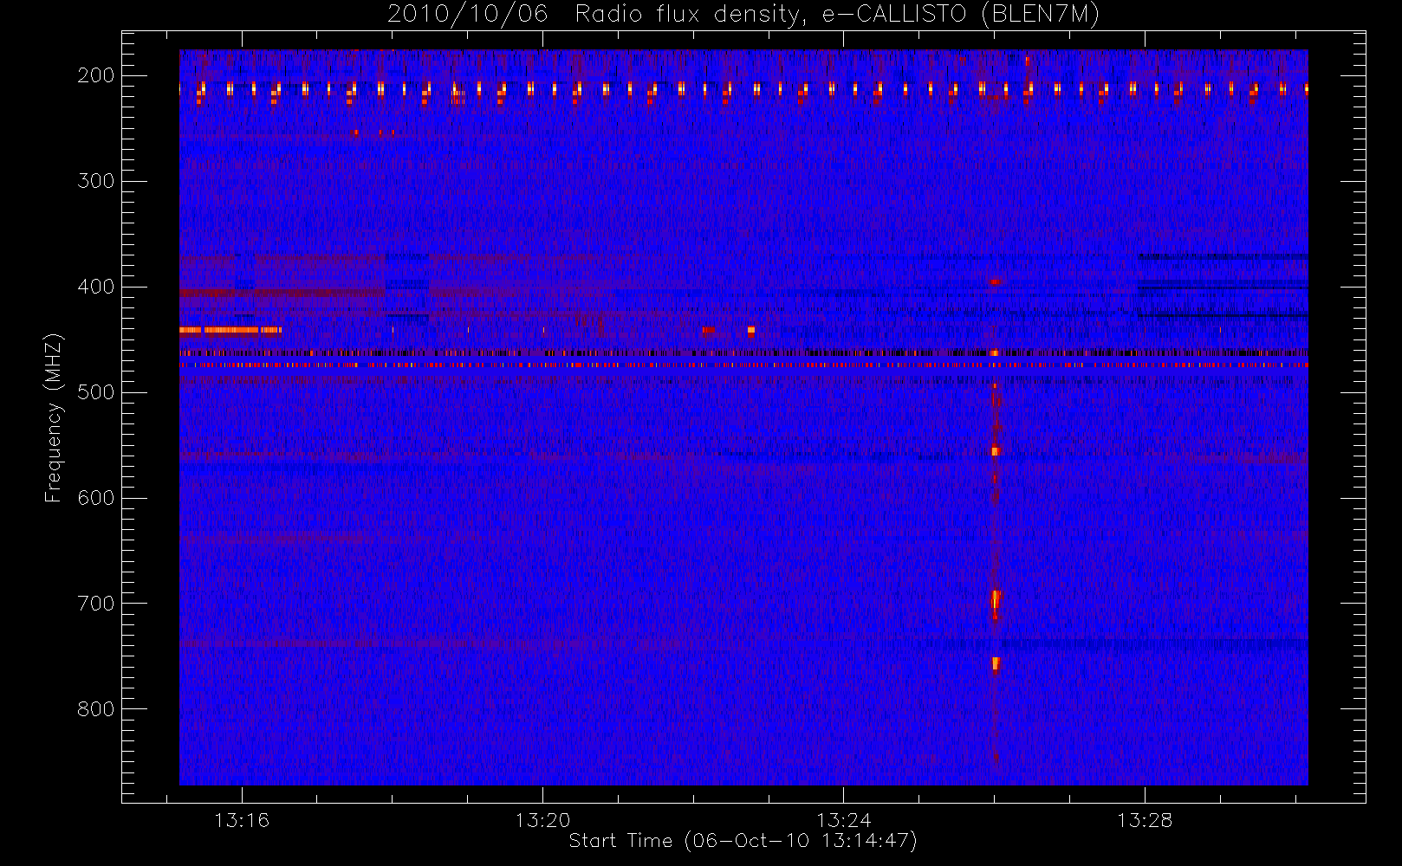Screen dimensions: 1402x866
Task: Click the 600 frequency tick label
Action: (95, 498)
